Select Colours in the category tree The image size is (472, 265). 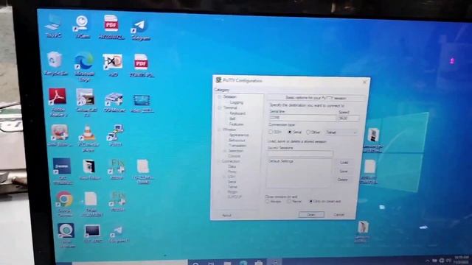tap(235, 156)
